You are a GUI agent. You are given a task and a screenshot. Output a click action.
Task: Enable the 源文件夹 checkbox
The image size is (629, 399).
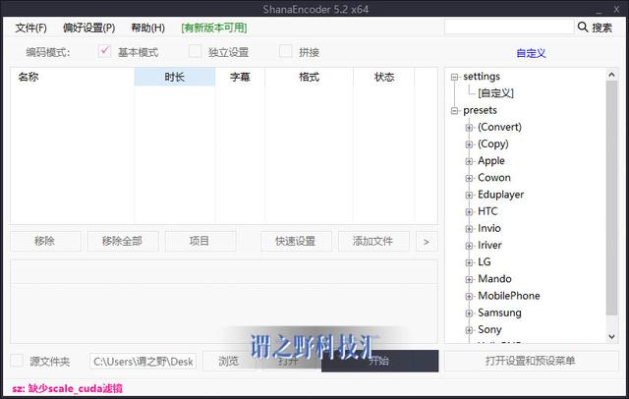pos(17,361)
